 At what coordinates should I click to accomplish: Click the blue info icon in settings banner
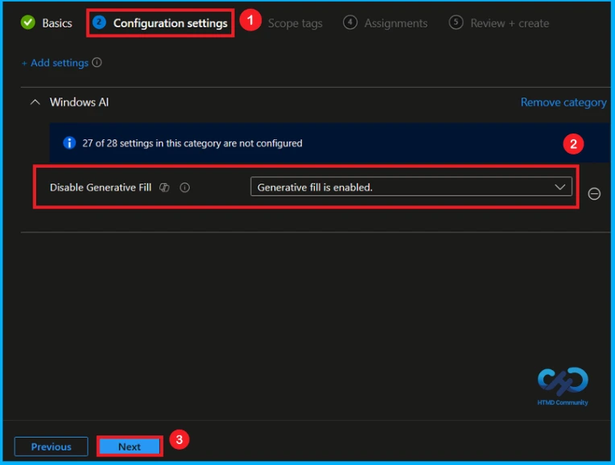tap(69, 142)
